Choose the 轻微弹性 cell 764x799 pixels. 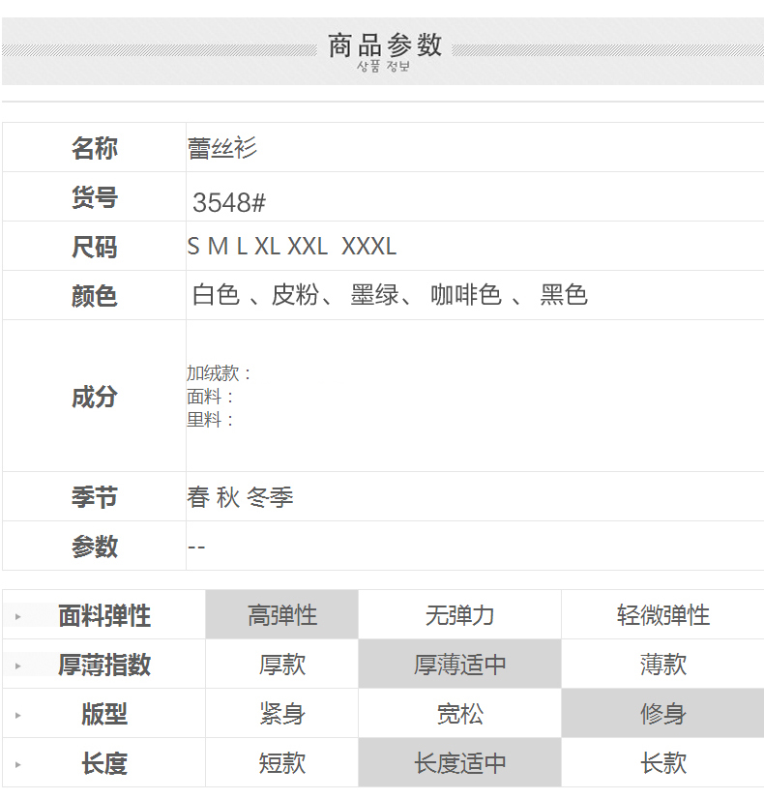[x=662, y=615]
